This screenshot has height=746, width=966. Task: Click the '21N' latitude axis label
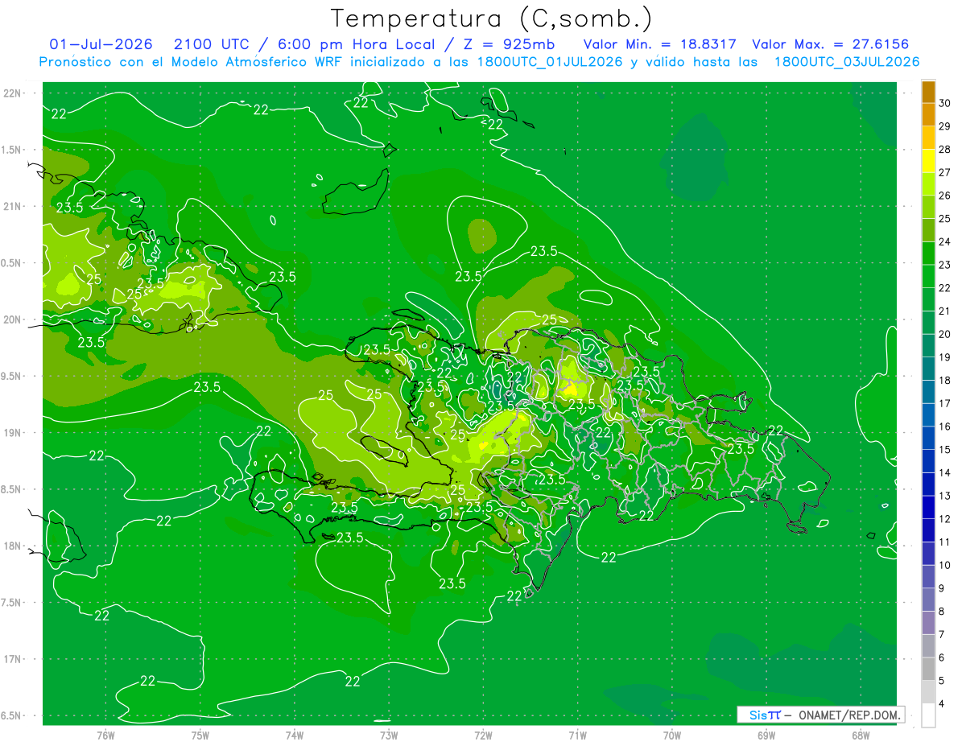point(14,206)
